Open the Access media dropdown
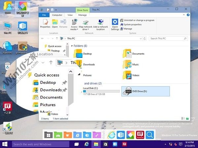 pos(74,24)
